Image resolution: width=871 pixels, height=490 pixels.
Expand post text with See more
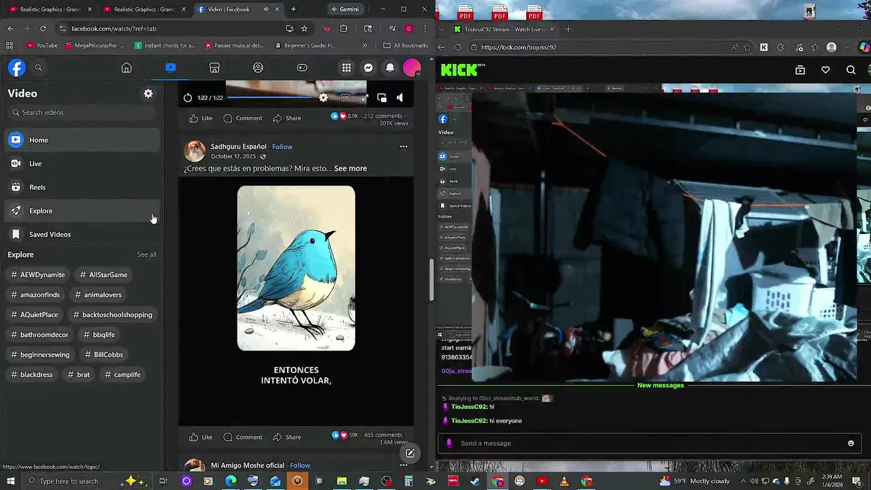coord(350,168)
